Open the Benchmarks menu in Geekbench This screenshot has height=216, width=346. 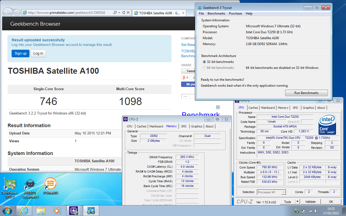point(216,13)
